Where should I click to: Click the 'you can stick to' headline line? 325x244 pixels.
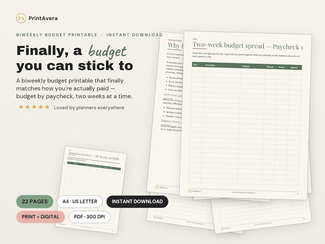[x=74, y=66]
